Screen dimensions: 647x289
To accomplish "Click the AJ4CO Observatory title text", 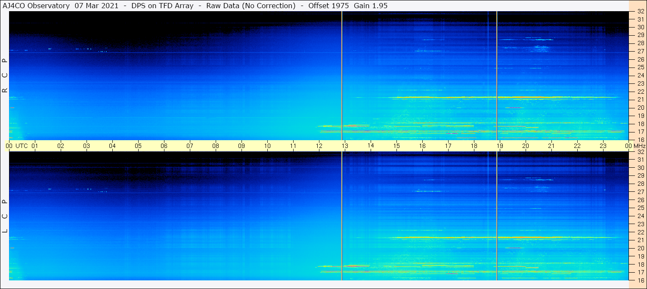I will pyautogui.click(x=35, y=6).
